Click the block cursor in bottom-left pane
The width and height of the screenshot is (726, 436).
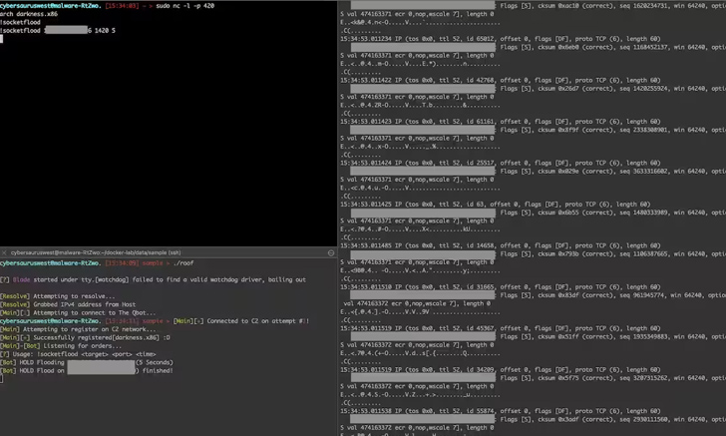coord(1,379)
